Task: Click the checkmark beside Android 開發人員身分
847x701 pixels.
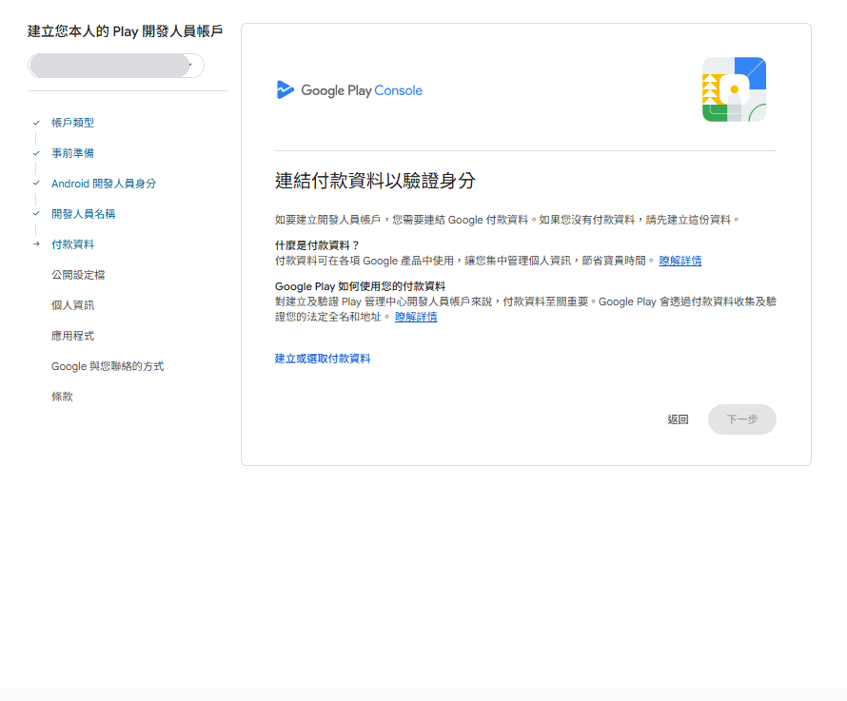Action: coord(36,183)
